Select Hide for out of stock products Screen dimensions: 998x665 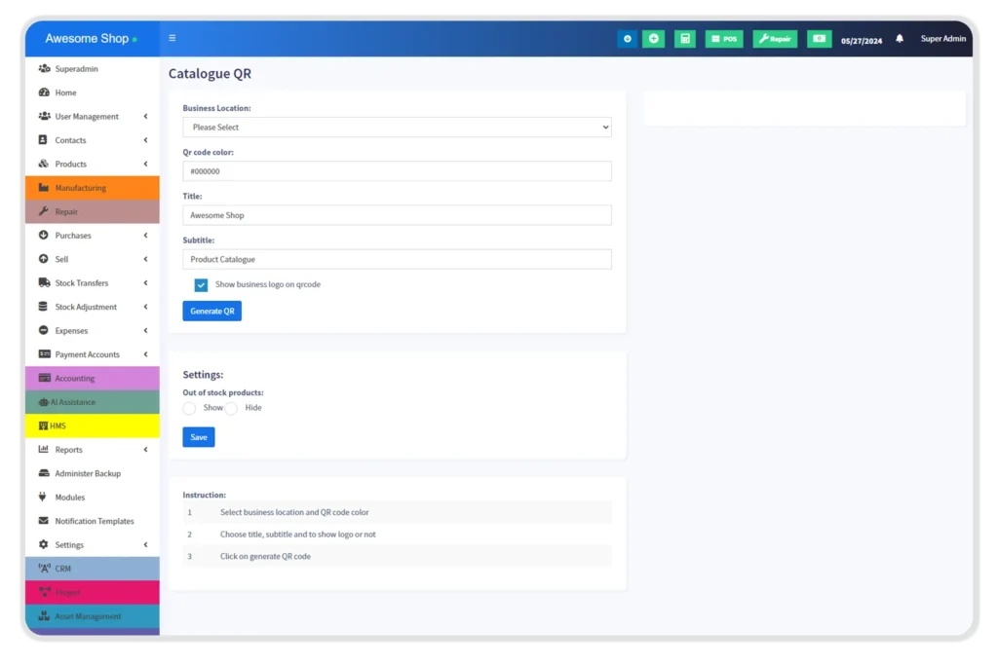(x=232, y=408)
